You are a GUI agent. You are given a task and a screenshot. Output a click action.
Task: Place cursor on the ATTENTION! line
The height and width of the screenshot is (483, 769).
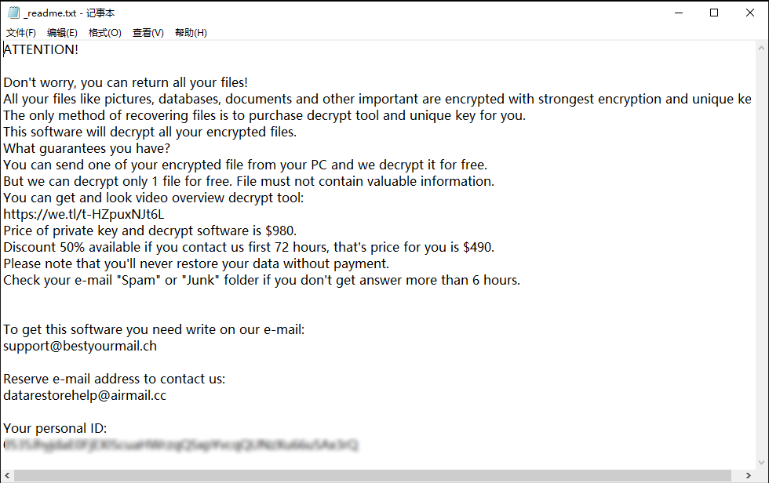pos(41,49)
